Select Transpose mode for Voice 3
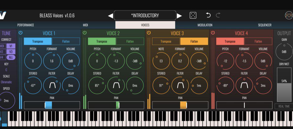293x129 pixels. point(166,41)
